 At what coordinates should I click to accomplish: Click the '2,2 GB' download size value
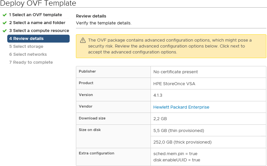click(160, 119)
